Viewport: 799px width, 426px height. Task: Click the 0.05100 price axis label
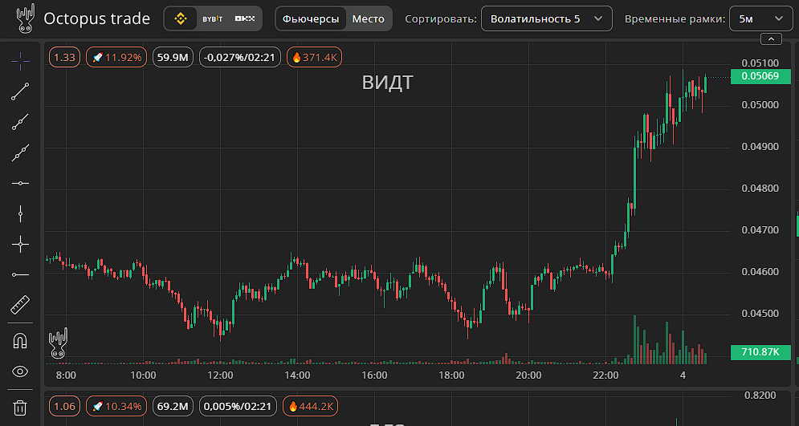click(760, 63)
